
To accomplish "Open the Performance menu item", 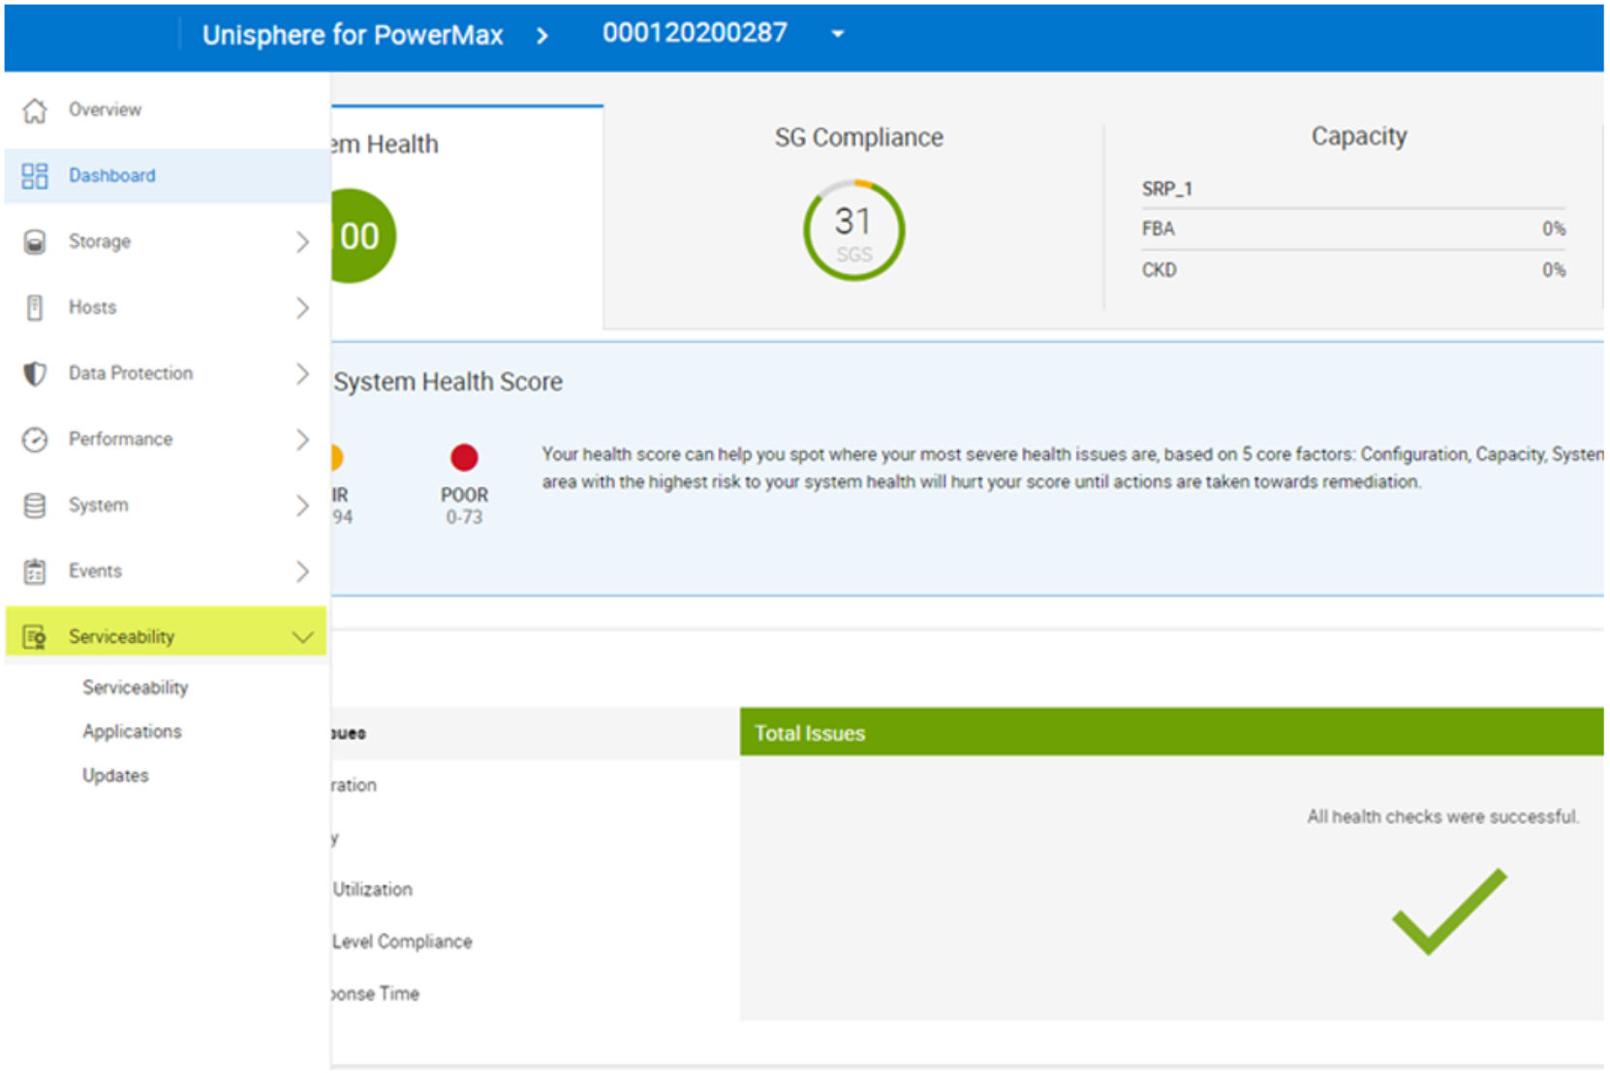I will (x=167, y=439).
